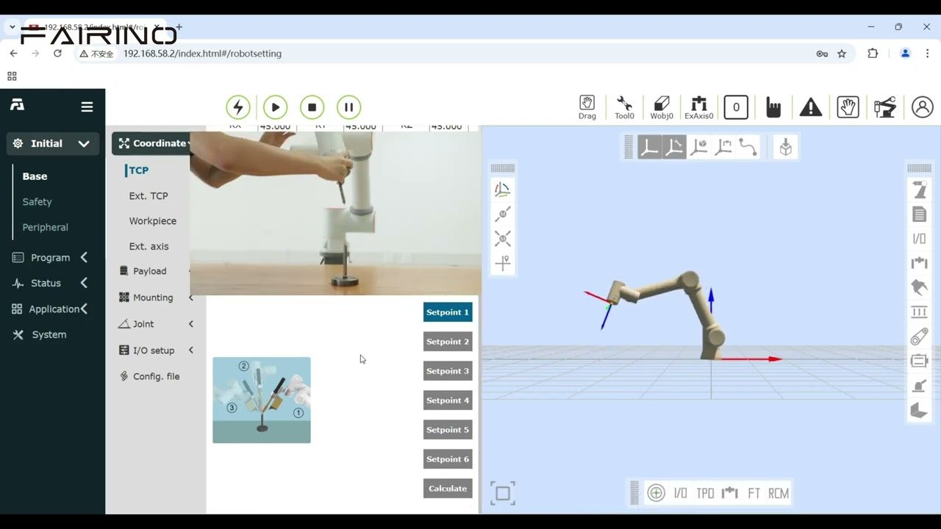Open the small robot base panel icon

click(920, 386)
